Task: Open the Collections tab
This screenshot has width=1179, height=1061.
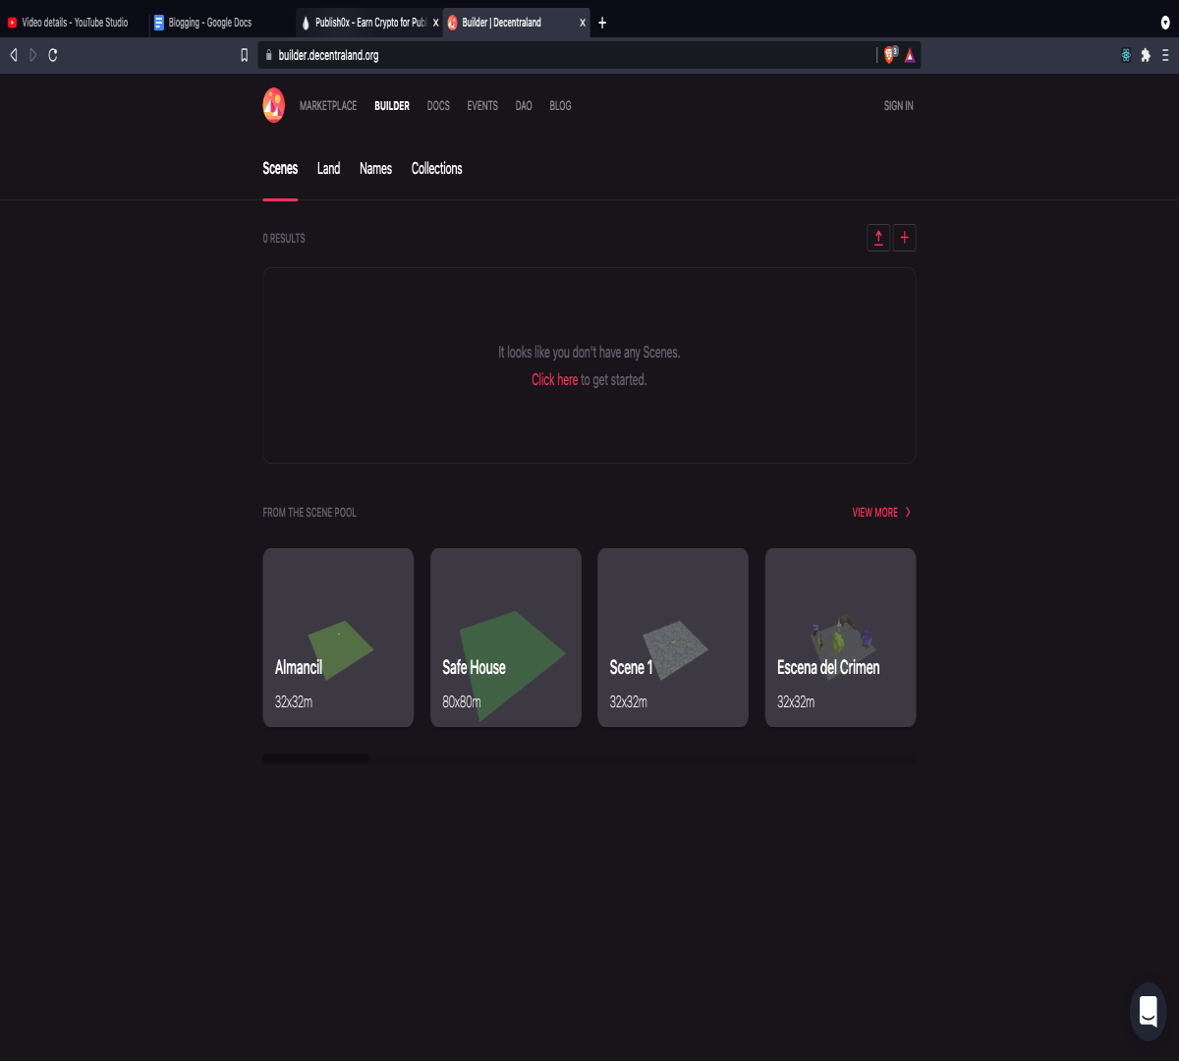Action: click(436, 169)
